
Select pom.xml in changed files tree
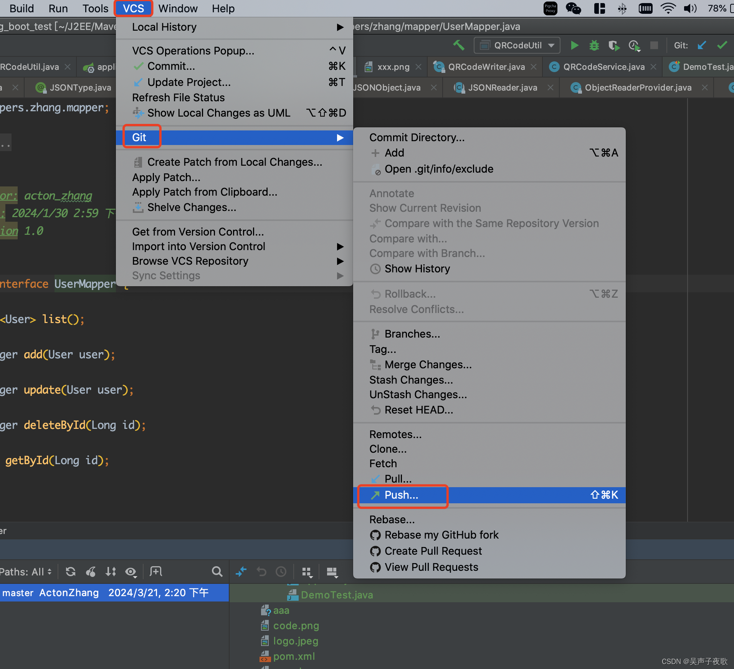pos(294,656)
